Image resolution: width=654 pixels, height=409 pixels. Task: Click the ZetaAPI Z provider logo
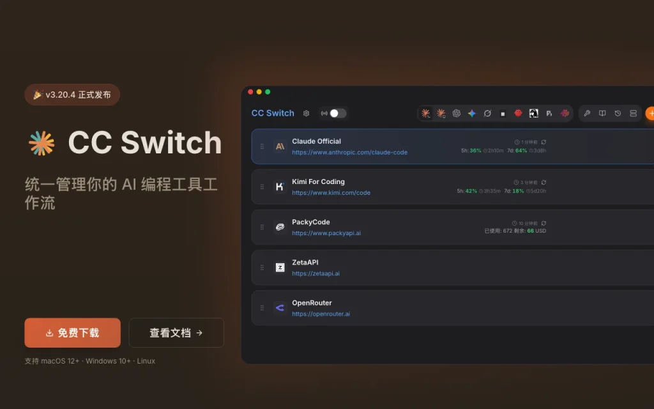pos(280,268)
